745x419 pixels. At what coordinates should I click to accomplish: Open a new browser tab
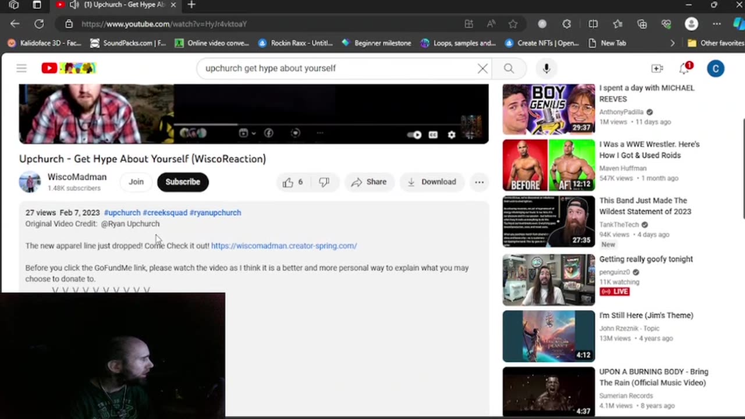click(x=191, y=5)
